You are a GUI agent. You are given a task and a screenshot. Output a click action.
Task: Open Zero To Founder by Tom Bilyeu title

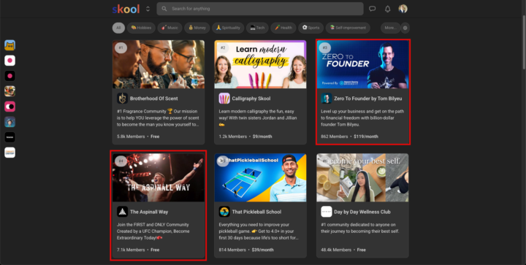(368, 99)
